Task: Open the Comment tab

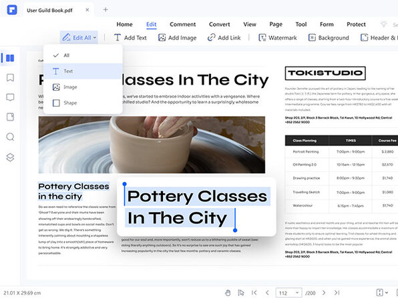Action: (183, 24)
